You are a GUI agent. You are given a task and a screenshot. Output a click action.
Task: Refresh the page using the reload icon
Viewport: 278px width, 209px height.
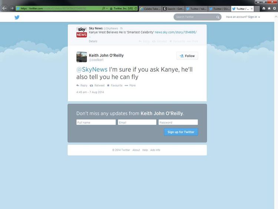pyautogui.click(x=136, y=8)
